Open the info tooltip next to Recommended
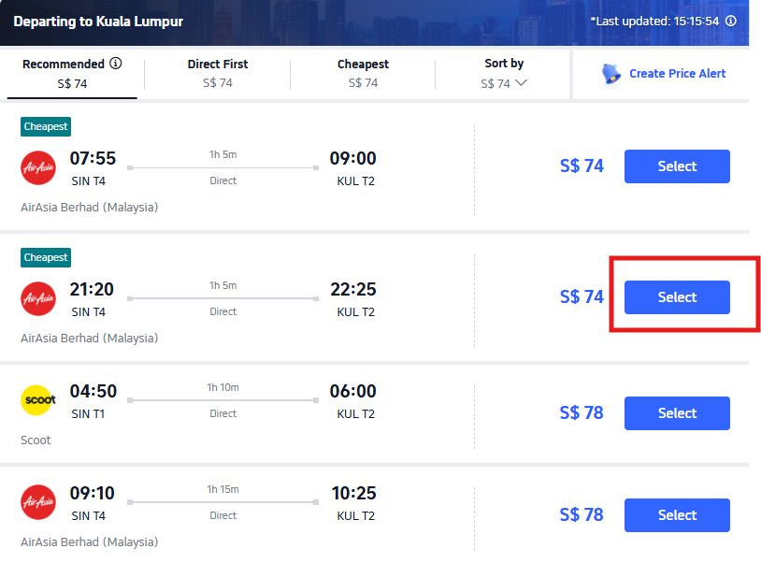 (115, 64)
